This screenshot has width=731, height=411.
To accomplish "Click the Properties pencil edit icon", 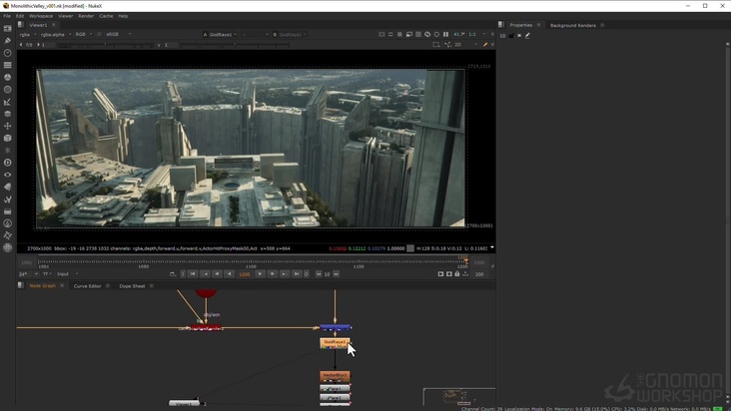I will pos(527,35).
